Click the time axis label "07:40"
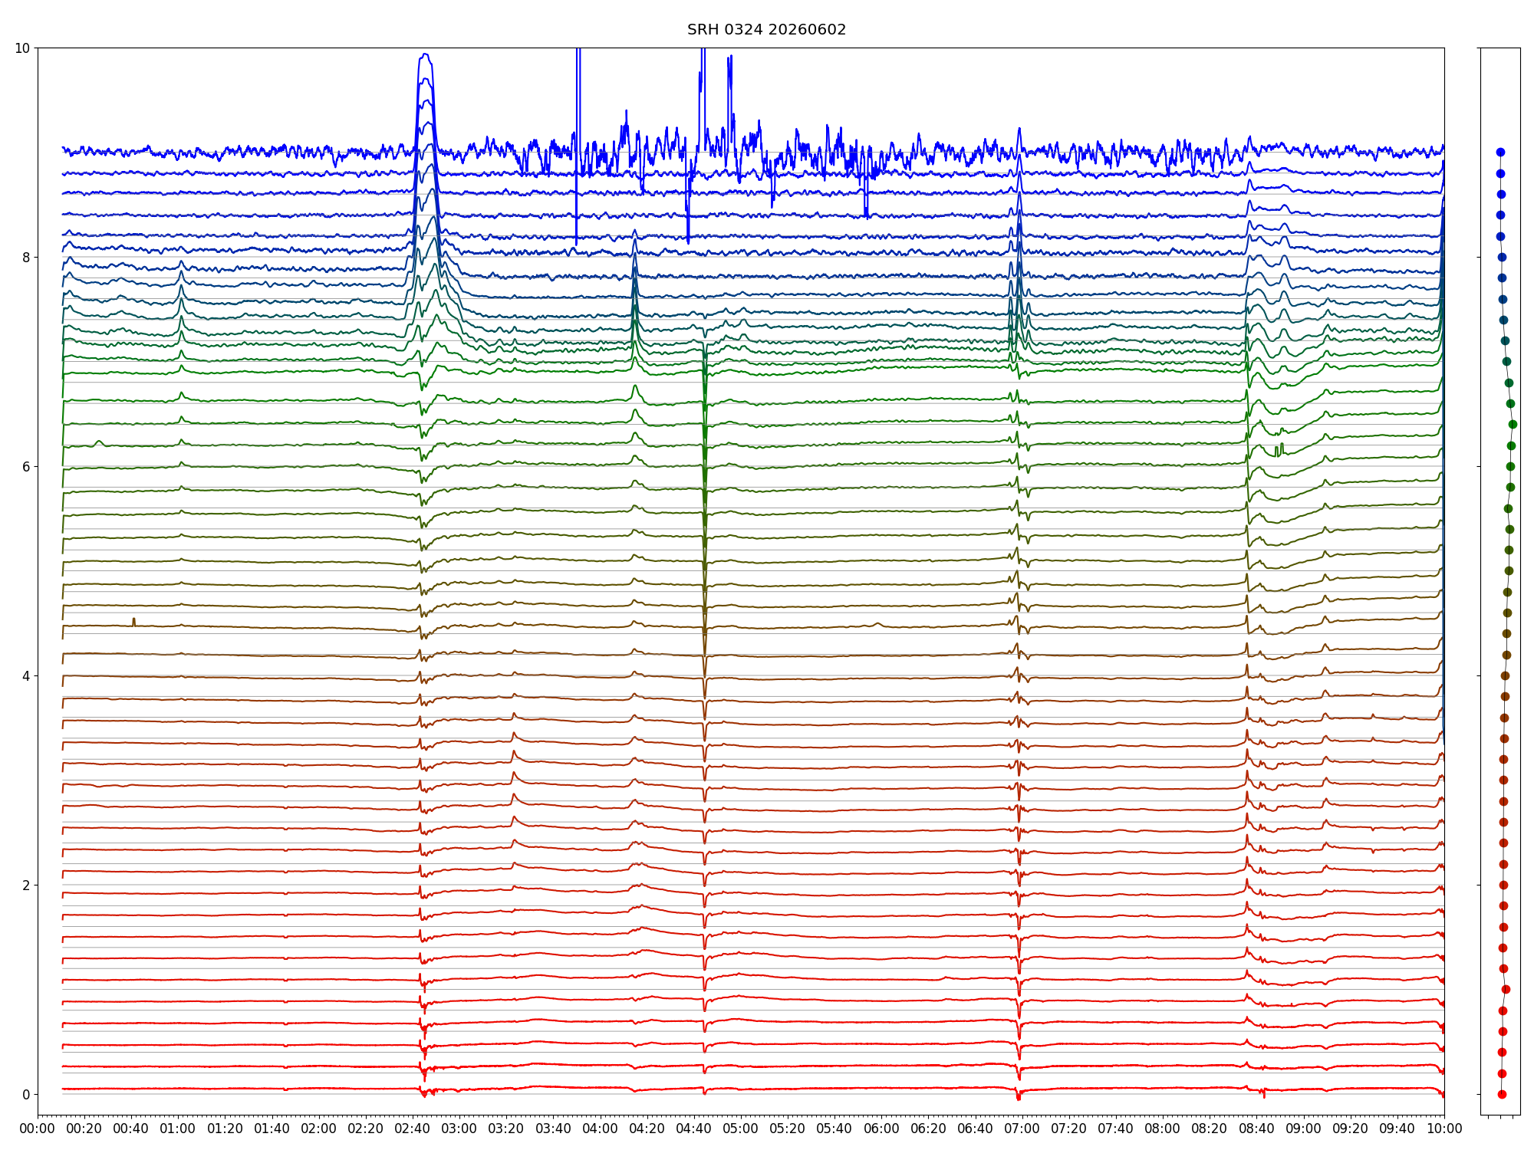 (1116, 1129)
